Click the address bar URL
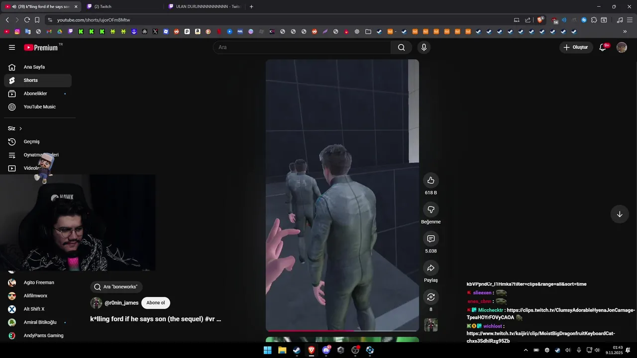 (x=94, y=20)
